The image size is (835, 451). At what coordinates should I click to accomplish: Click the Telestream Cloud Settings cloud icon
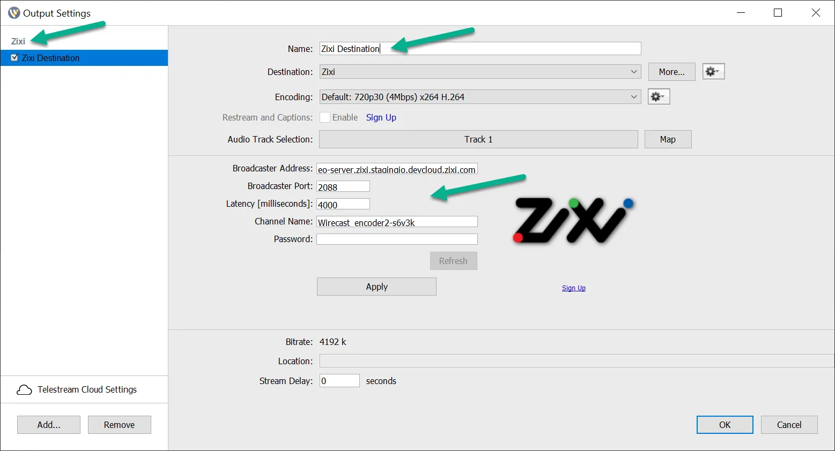[24, 390]
